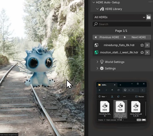Click the HDRI Library books icon
Viewport: 153px width, 136px height.
click(x=102, y=9)
